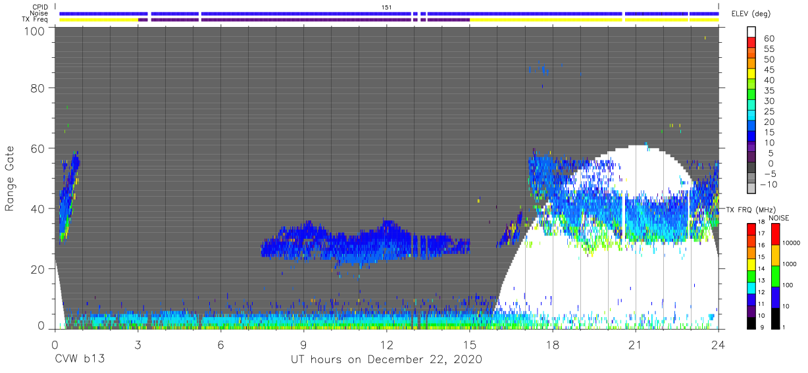Click the 'CVW b13' radar beam label
Image resolution: width=808 pixels, height=373 pixels.
pos(80,360)
